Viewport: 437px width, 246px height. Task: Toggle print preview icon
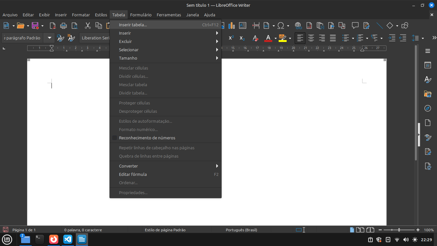pyautogui.click(x=75, y=26)
